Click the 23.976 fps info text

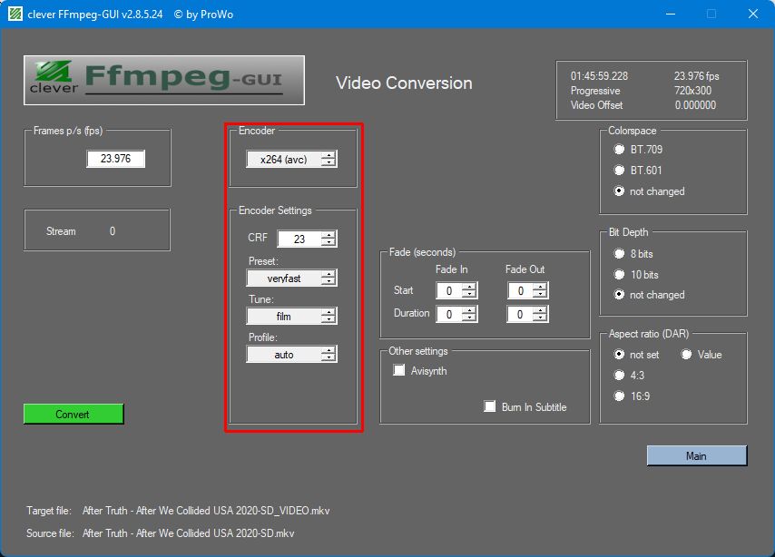point(696,76)
